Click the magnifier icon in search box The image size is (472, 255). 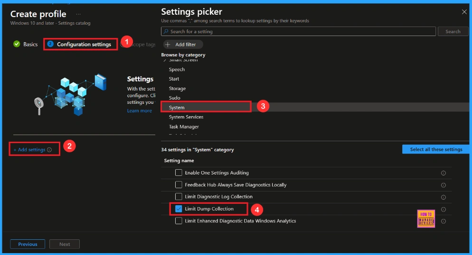[166, 31]
